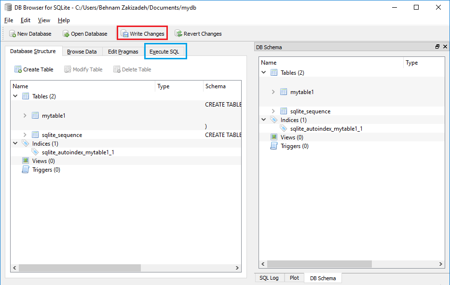Expand sqlite_sequence in DB Schema panel
450x285 pixels.
tap(273, 111)
